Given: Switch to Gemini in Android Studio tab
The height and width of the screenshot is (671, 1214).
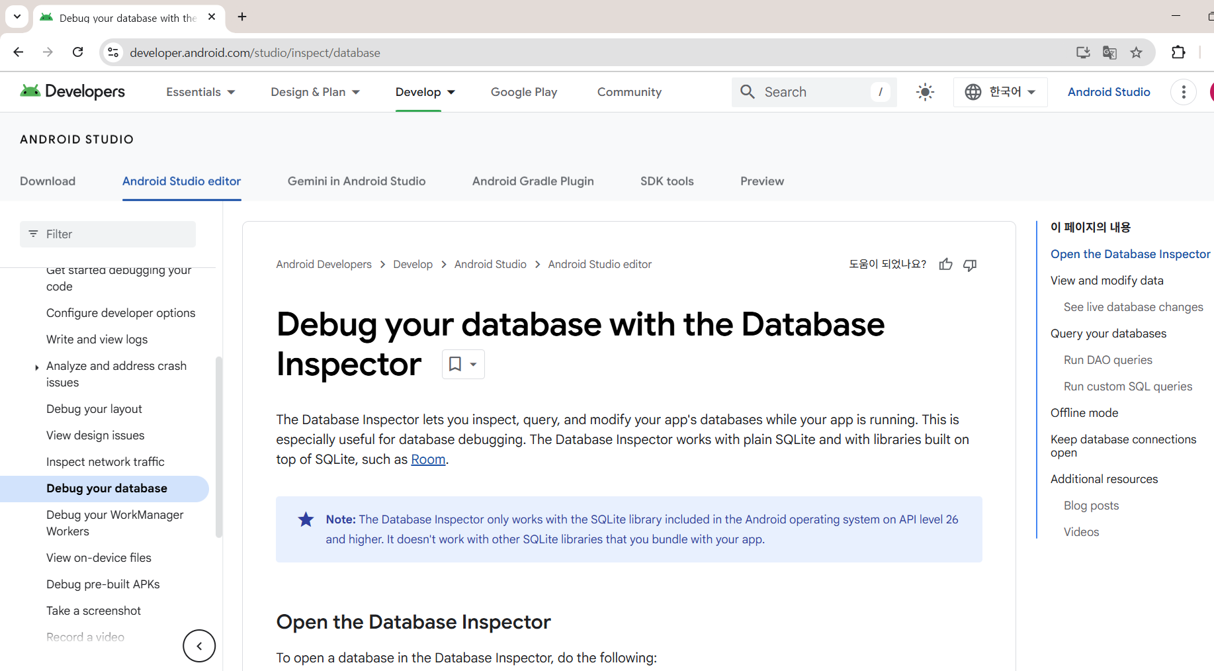Looking at the screenshot, I should [357, 181].
